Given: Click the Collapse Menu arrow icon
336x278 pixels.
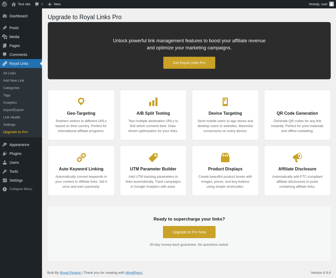Looking at the screenshot, I should pyautogui.click(x=5, y=189).
